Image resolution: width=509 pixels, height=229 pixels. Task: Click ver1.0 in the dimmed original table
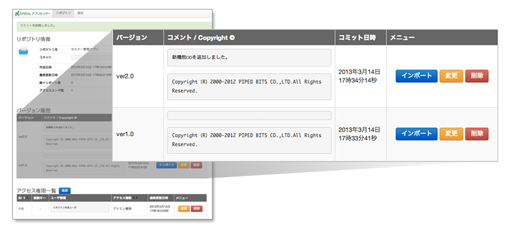coord(23,165)
